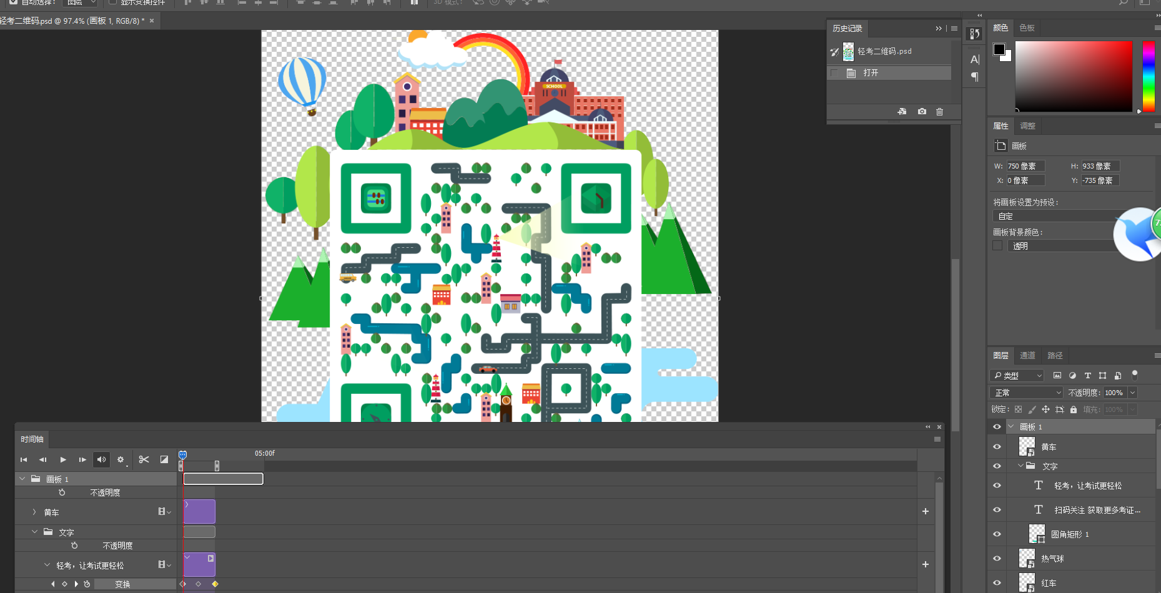Switch to 路径 paths tab

click(x=1055, y=355)
